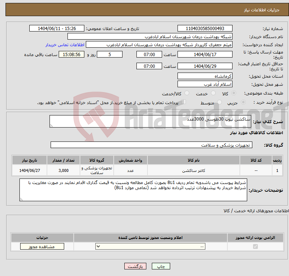Screen dimensions: 289x276
Task: Select the خدمت radio button
Action: (x=213, y=93)
